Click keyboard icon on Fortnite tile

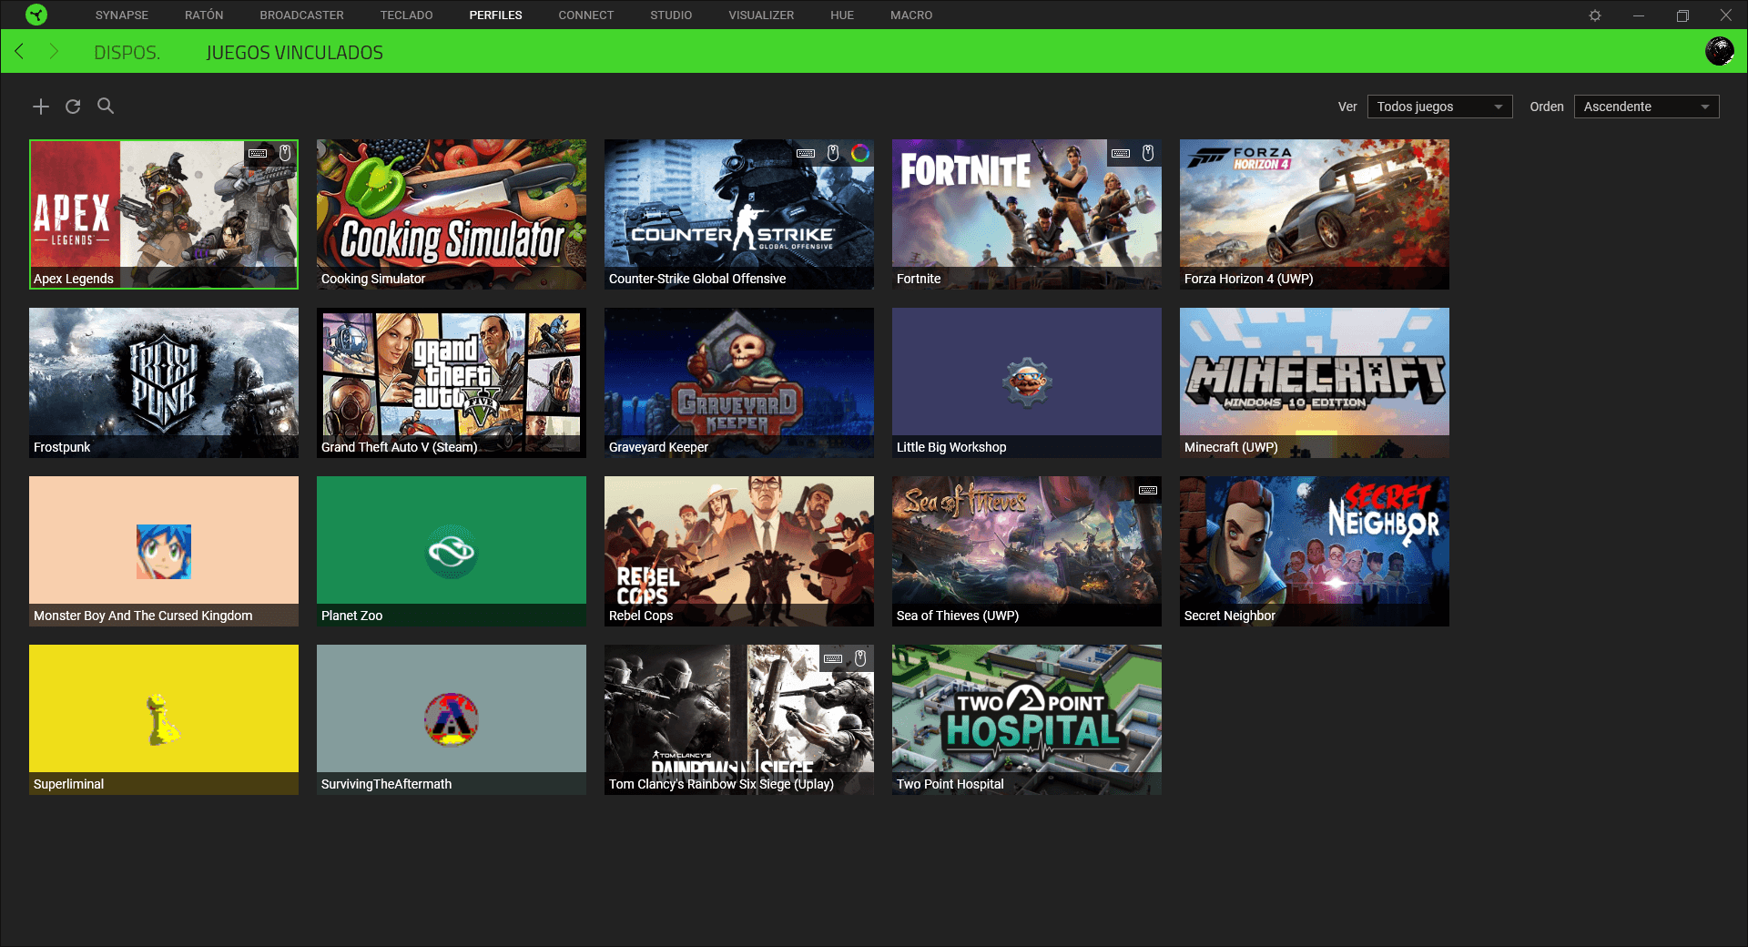point(1121,153)
